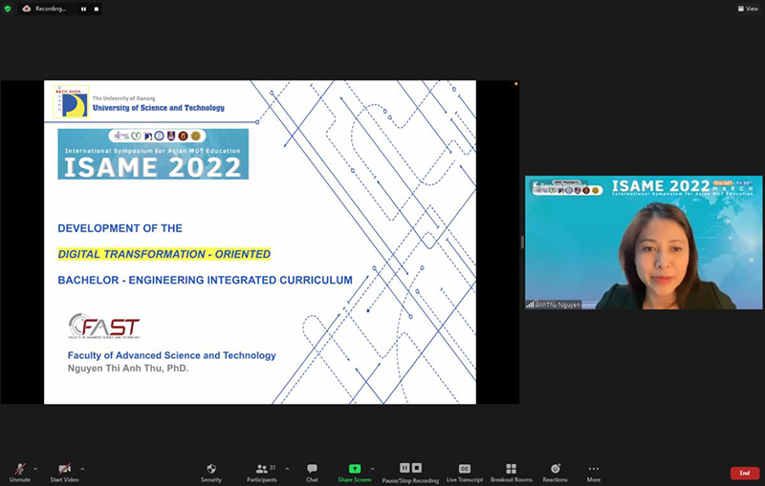Open audio options arrow beside Unmute
The height and width of the screenshot is (486, 765).
[x=35, y=469]
